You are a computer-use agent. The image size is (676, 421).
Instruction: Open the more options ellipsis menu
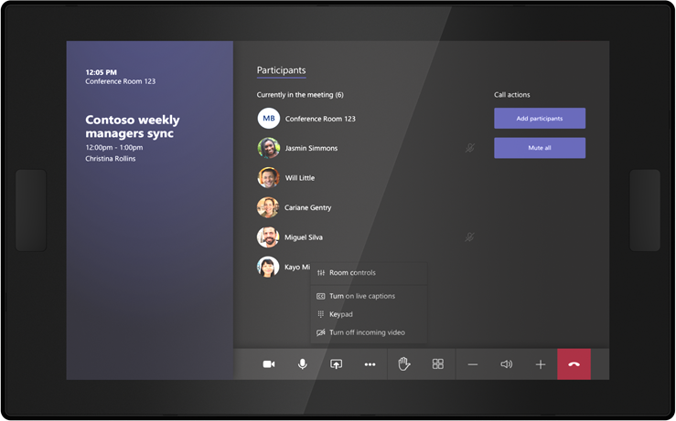370,364
